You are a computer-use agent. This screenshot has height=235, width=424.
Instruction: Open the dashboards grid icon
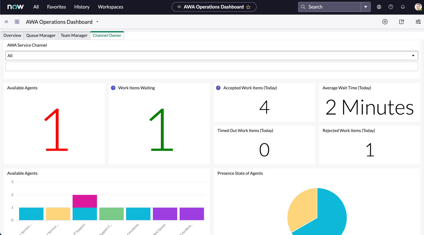pyautogui.click(x=17, y=22)
